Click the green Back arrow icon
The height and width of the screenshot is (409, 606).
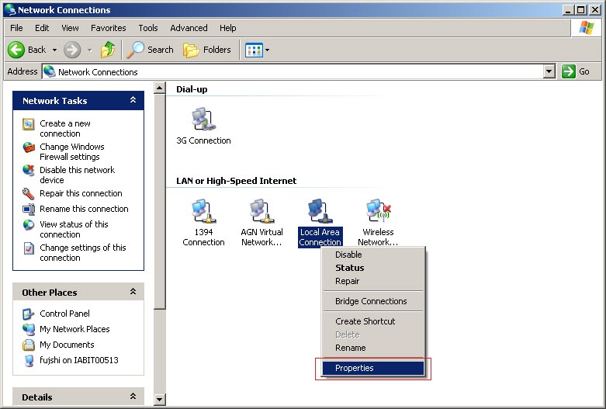click(x=16, y=50)
